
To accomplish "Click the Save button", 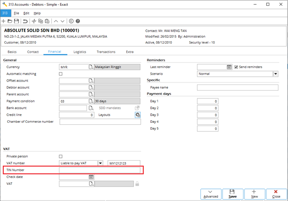I will (x=233, y=194).
